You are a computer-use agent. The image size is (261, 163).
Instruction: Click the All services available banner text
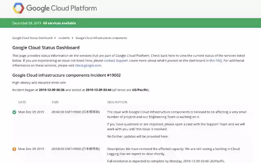(x=59, y=23)
